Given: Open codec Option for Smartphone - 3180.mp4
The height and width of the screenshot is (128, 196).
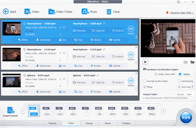Looking at the screenshot, I should coord(131,30).
